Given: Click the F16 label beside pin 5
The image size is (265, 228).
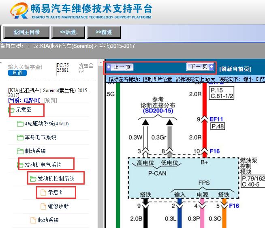Looking at the screenshot, I should click(x=234, y=206).
